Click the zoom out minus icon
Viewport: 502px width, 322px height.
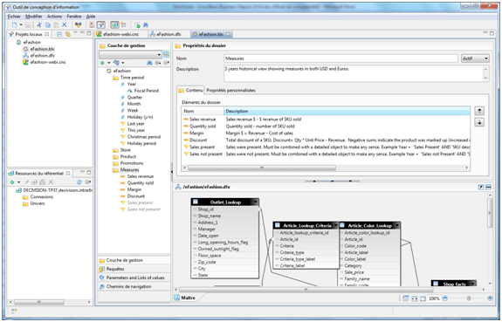tap(445, 298)
